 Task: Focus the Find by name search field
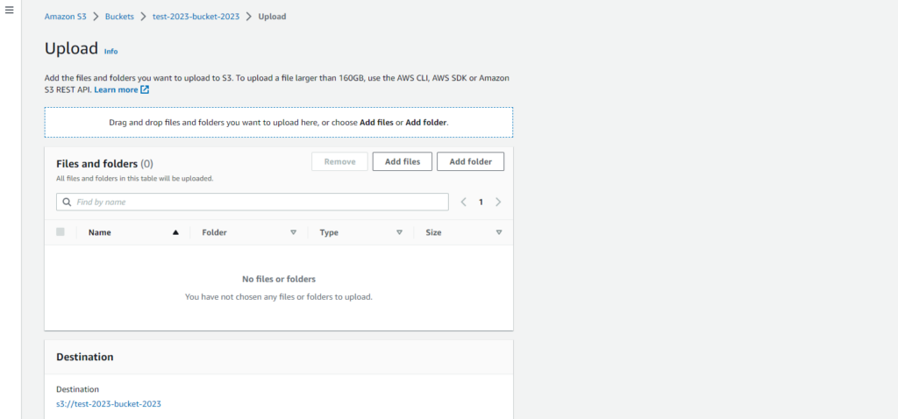click(253, 202)
